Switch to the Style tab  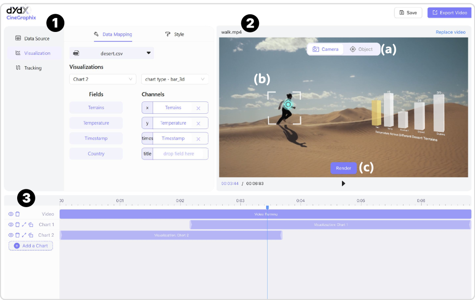[175, 34]
